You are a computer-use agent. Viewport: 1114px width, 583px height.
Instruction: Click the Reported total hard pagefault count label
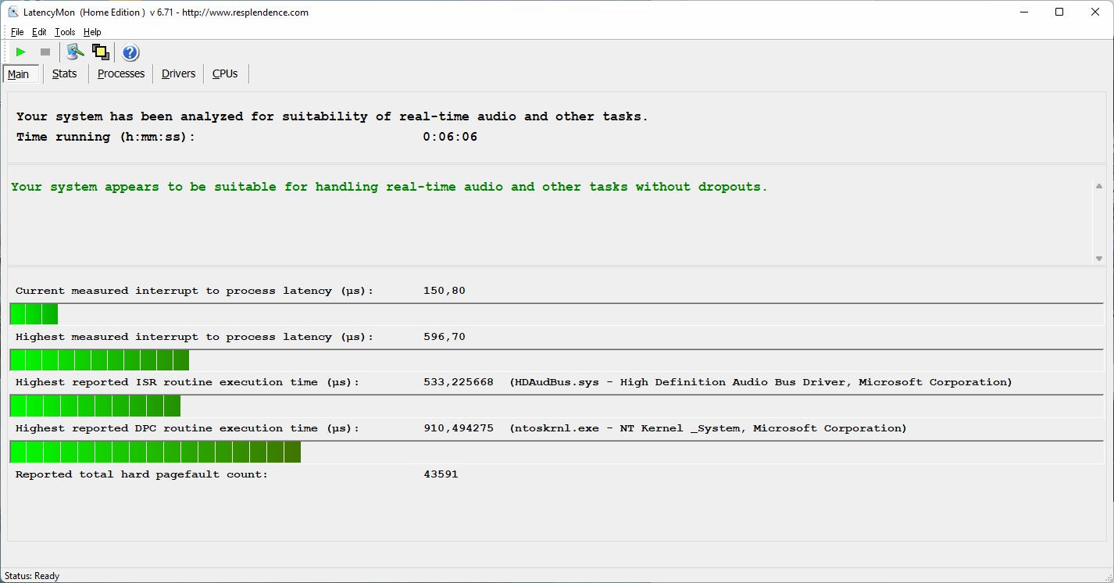click(141, 474)
